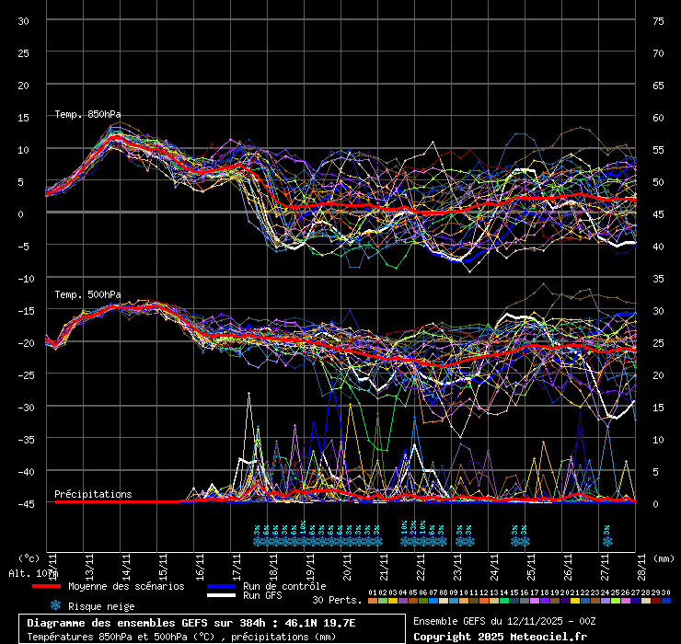Select perturbation 04 purple swatch
Screen dimensions: 681x644
402,601
